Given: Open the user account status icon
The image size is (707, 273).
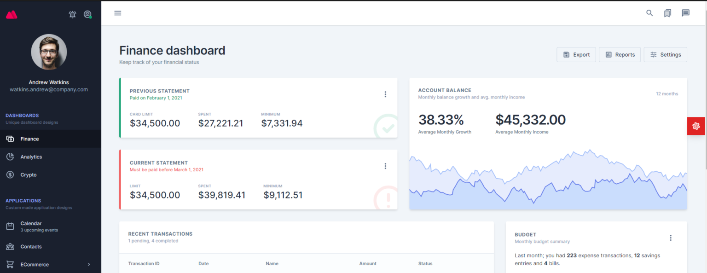Looking at the screenshot, I should point(87,14).
